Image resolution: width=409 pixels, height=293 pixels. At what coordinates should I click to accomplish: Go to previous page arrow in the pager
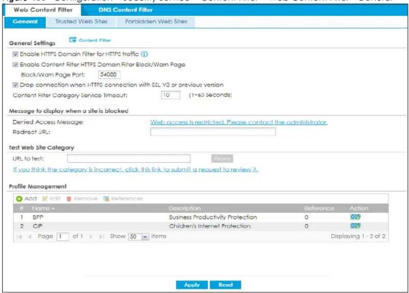pos(30,236)
